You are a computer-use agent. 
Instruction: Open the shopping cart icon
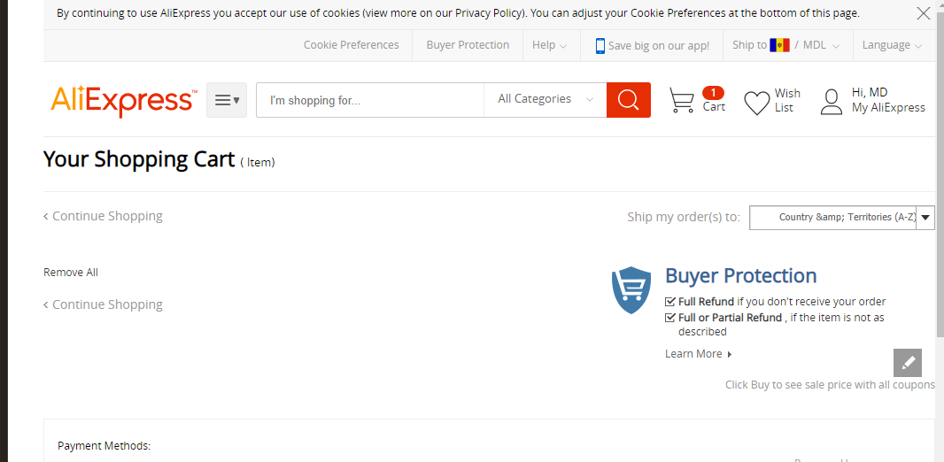682,100
